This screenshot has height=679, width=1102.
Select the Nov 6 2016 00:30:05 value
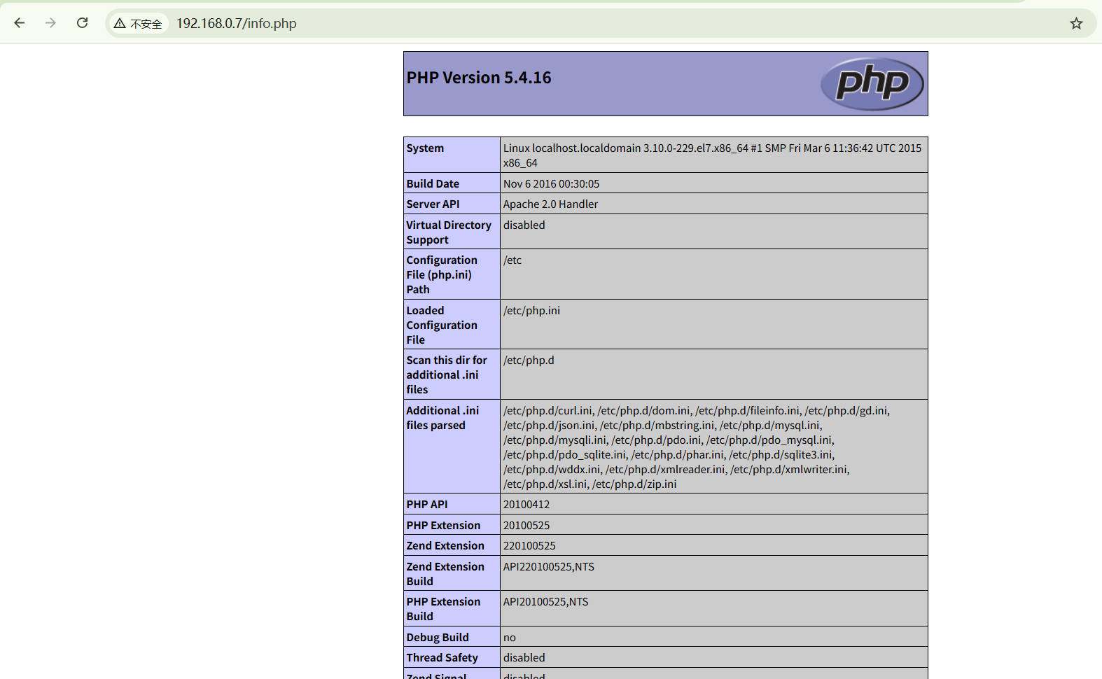click(x=551, y=183)
